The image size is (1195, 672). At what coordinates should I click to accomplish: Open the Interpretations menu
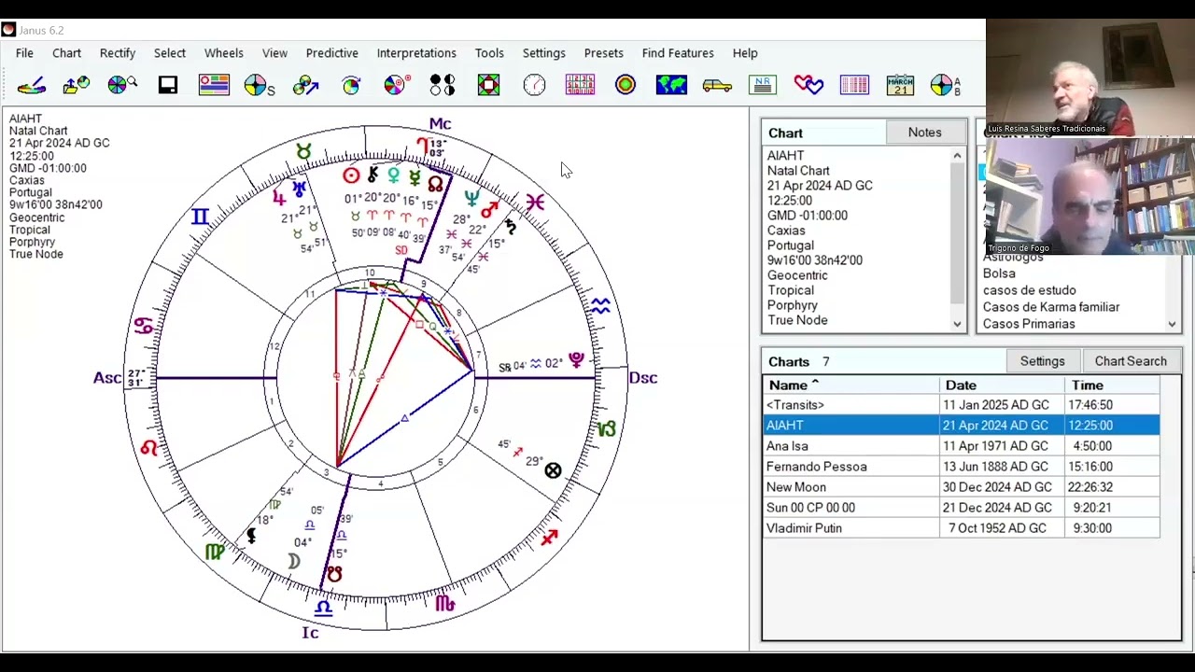416,53
